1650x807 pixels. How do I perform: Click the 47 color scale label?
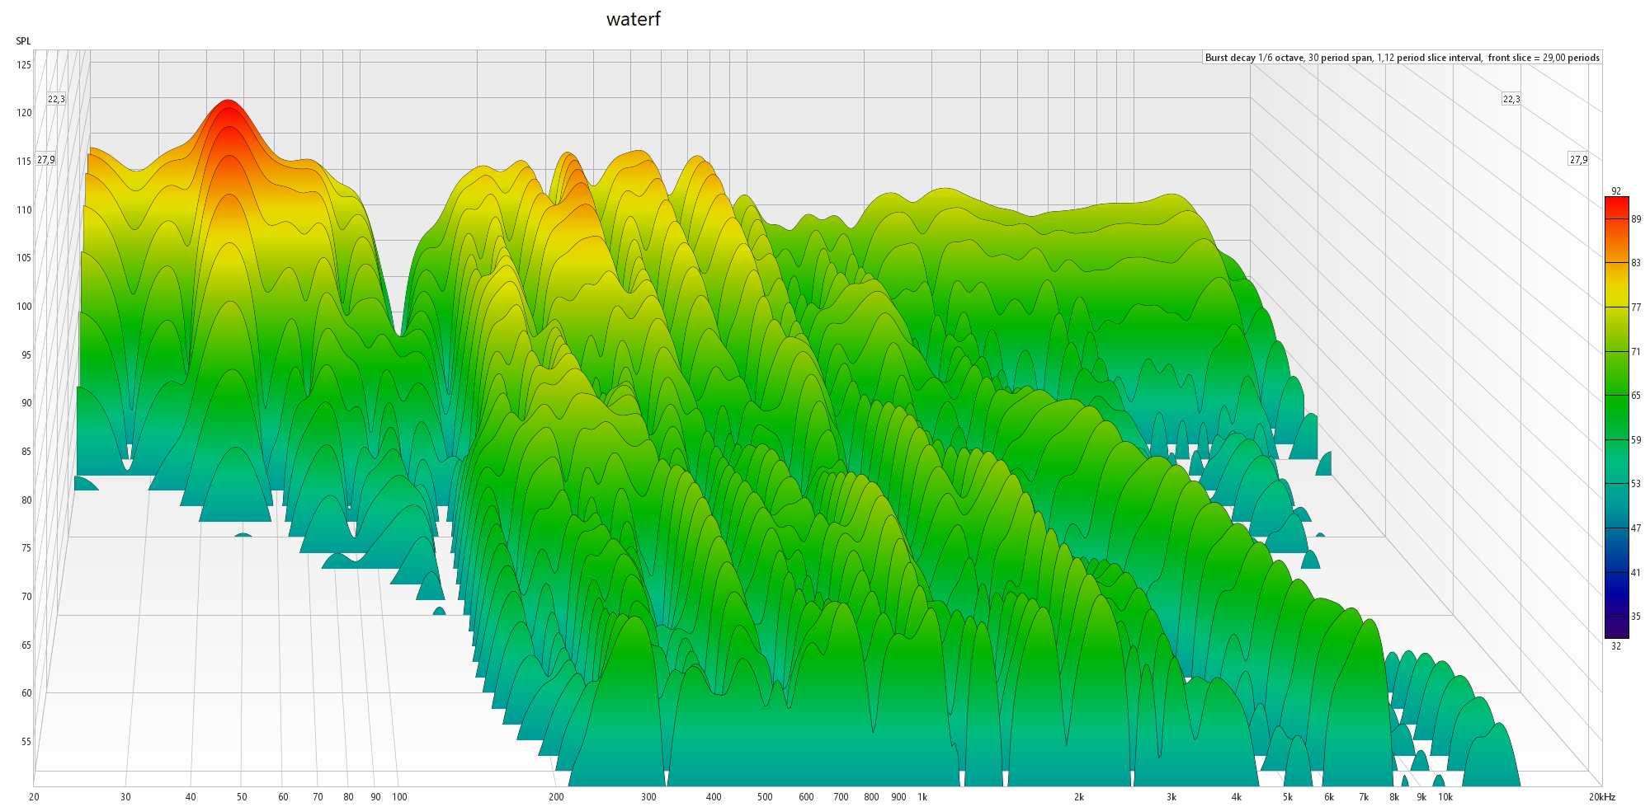click(x=1636, y=528)
